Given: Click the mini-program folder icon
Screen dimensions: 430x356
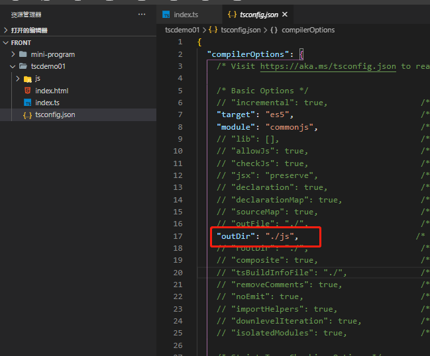Looking at the screenshot, I should point(23,54).
